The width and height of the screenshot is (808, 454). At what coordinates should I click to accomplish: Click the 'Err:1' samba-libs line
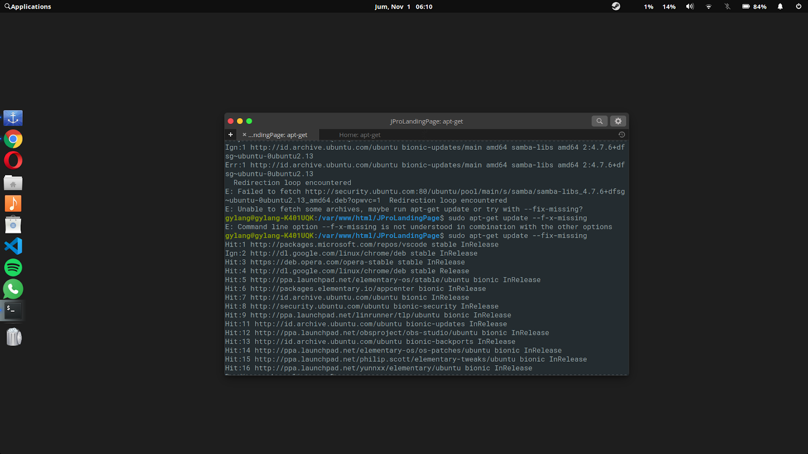pos(425,169)
